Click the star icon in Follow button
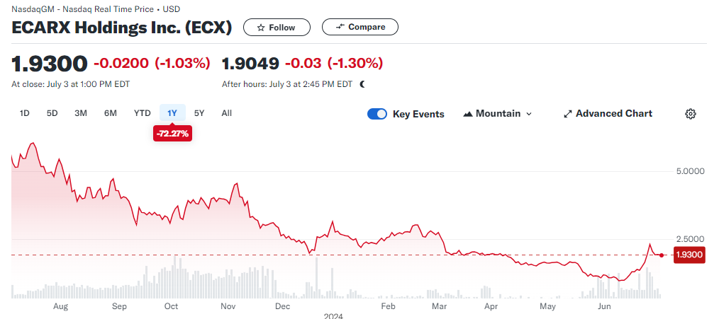Screen dimensions: 719x319 [x=261, y=28]
